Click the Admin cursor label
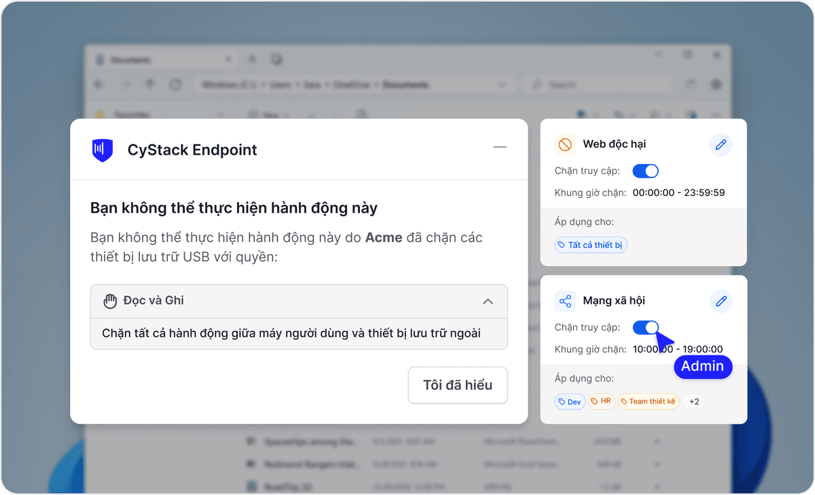Viewport: 815px width, 495px height. coord(703,367)
